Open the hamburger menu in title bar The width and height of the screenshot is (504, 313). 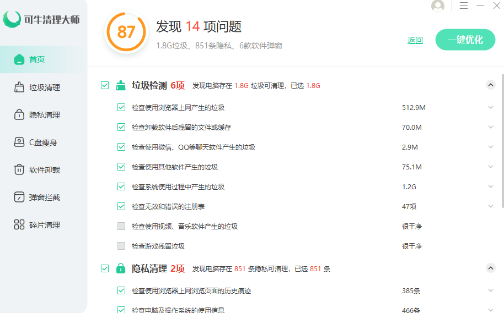pos(464,6)
